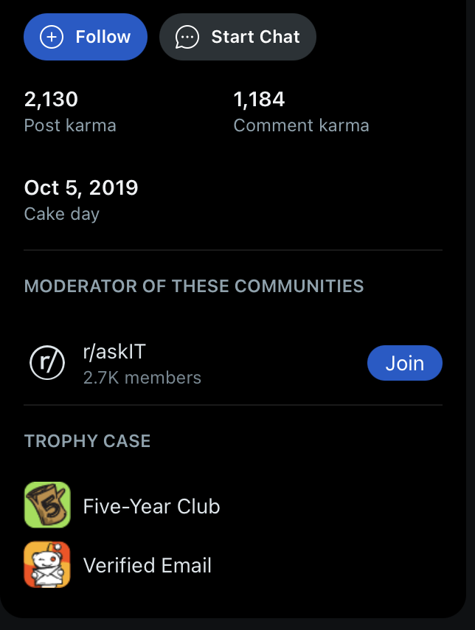Click the Verified Email trophy icon
475x630 pixels.
click(x=47, y=564)
